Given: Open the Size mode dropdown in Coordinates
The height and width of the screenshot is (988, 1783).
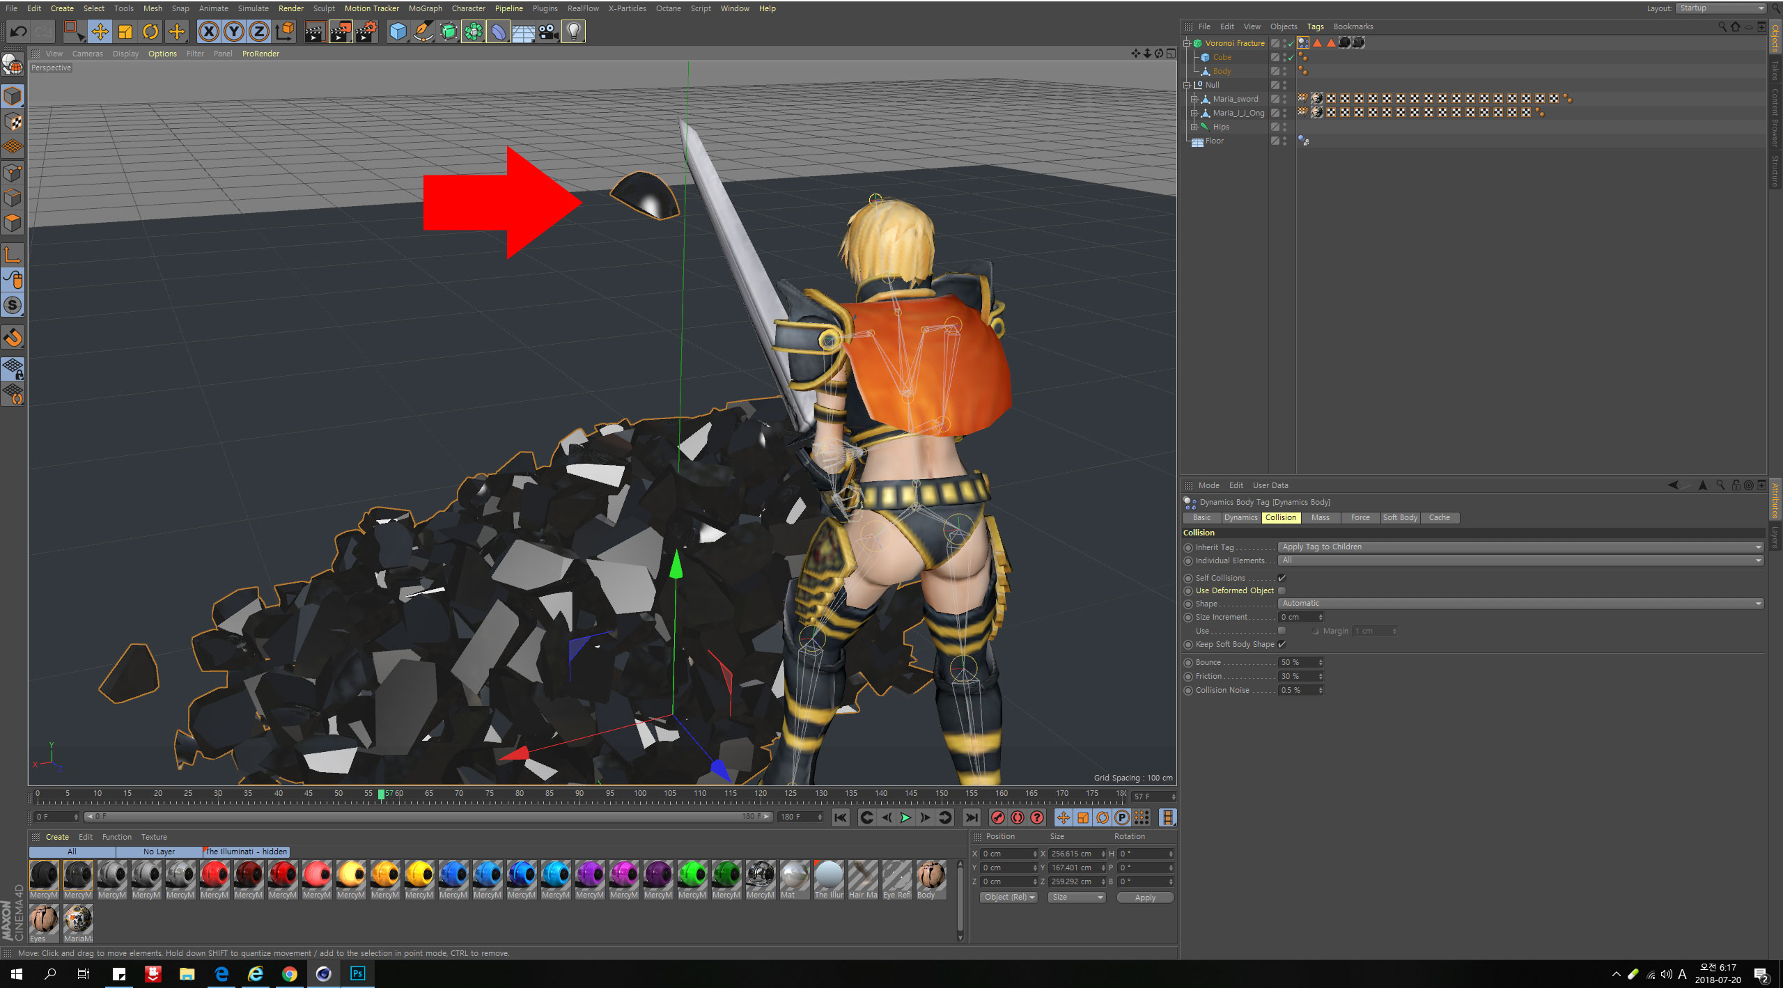Looking at the screenshot, I should click(x=1077, y=897).
